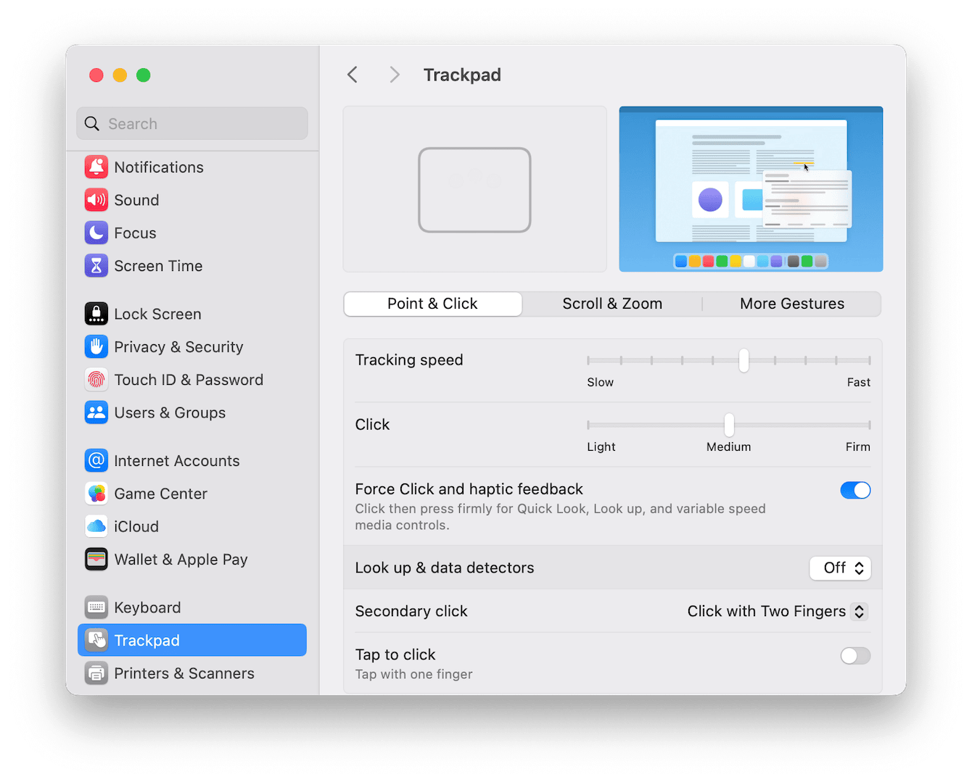
Task: Disable Force Click and haptic feedback
Action: pyautogui.click(x=855, y=490)
